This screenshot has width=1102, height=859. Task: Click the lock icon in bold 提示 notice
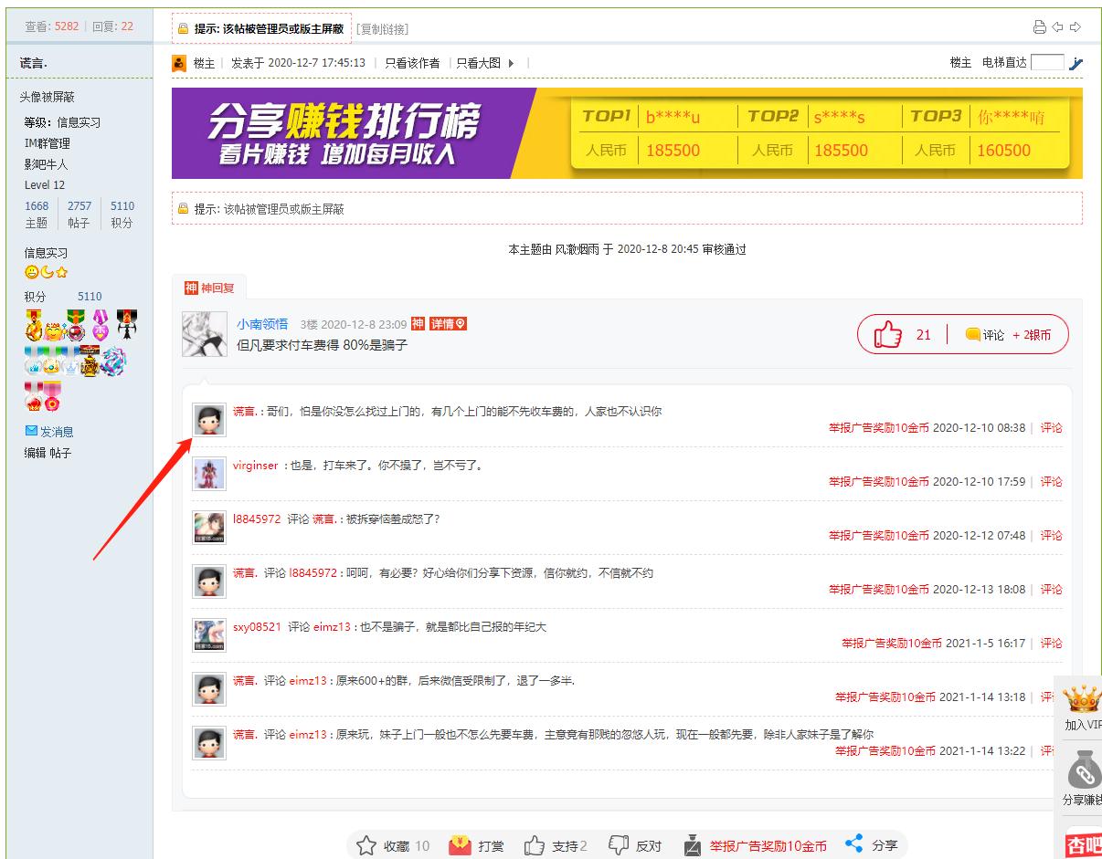tap(183, 30)
